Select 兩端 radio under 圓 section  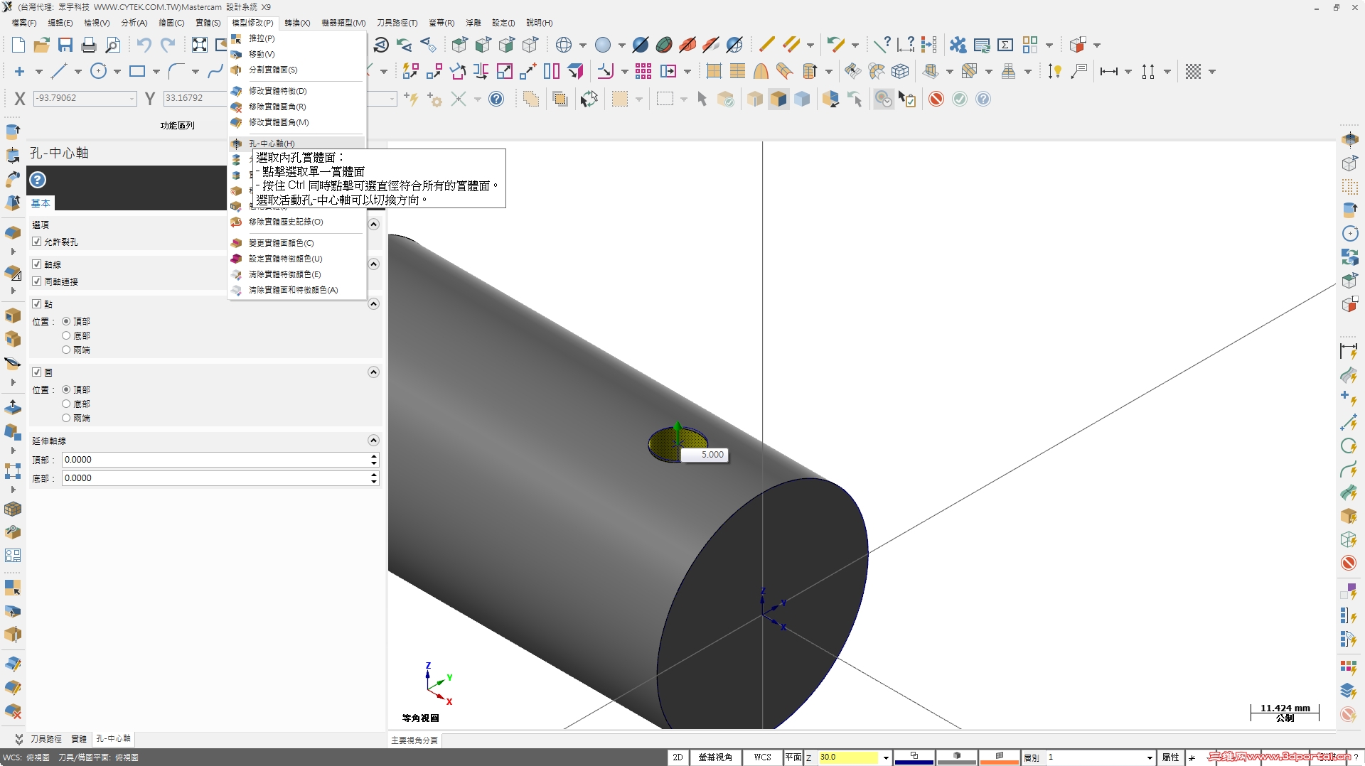click(x=66, y=418)
